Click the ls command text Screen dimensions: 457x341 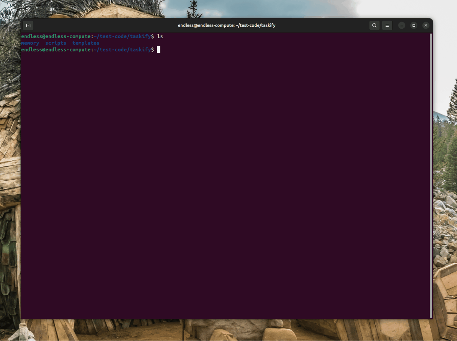tap(160, 36)
